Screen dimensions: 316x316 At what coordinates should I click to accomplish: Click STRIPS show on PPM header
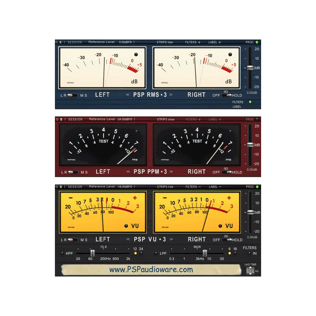coord(166,119)
